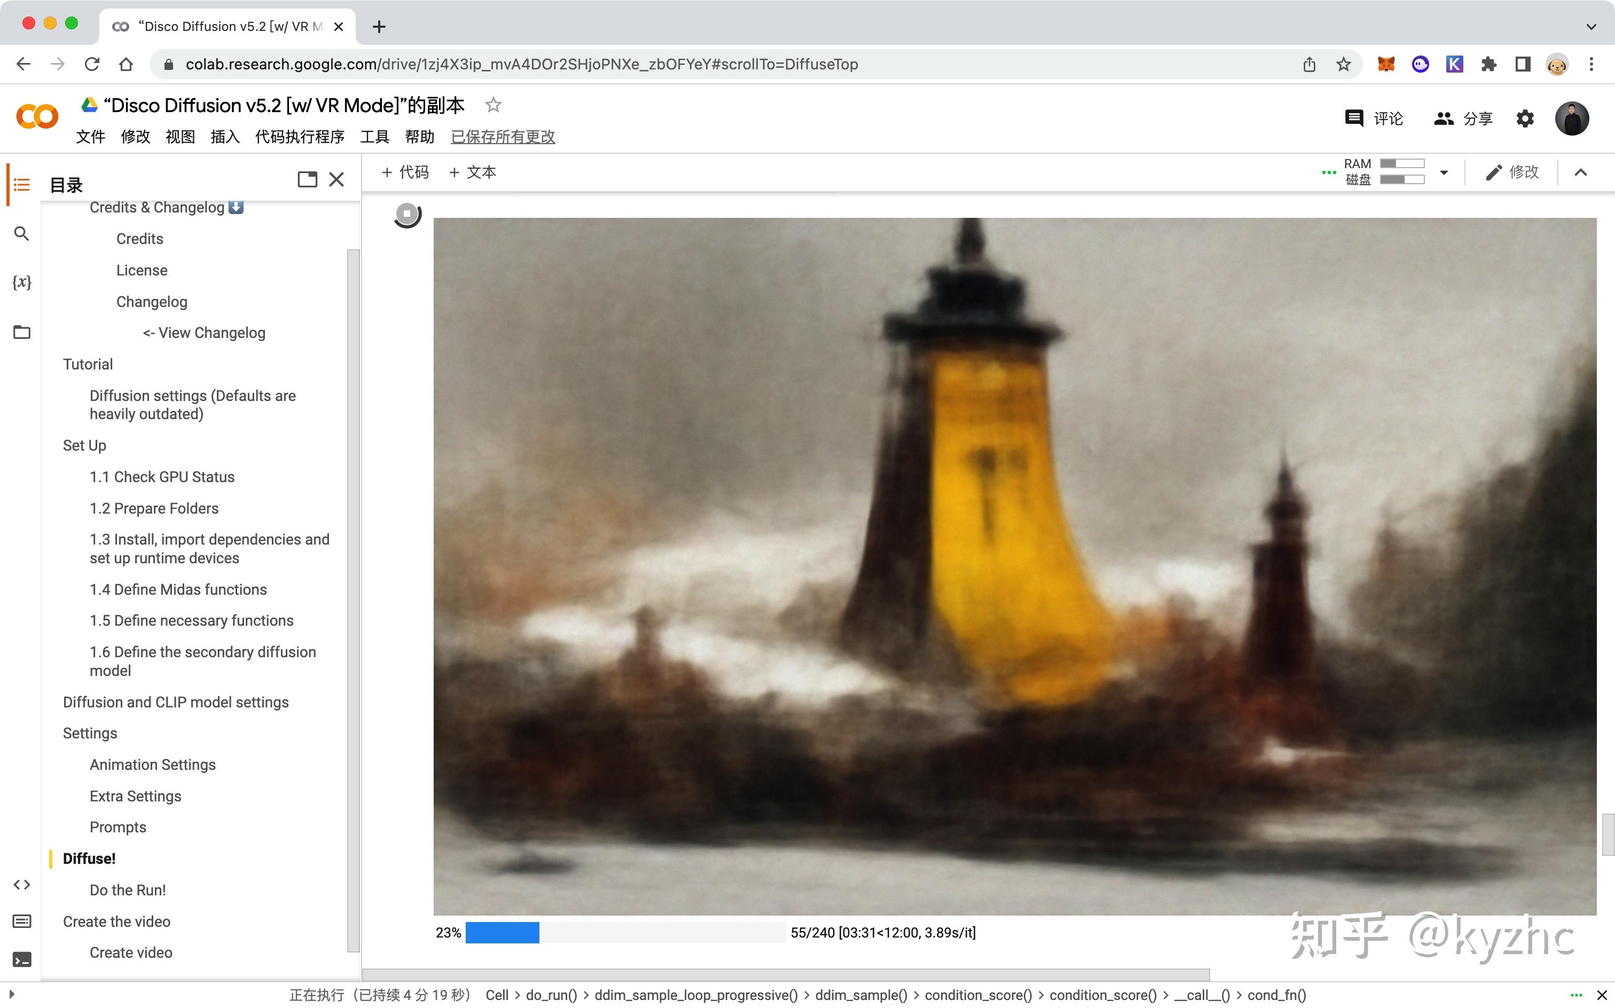Image resolution: width=1615 pixels, height=1008 pixels.
Task: Click the diffusion progress bar
Action: 625,933
